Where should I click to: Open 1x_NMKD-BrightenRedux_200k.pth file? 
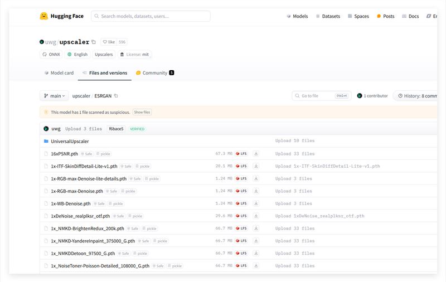click(88, 228)
